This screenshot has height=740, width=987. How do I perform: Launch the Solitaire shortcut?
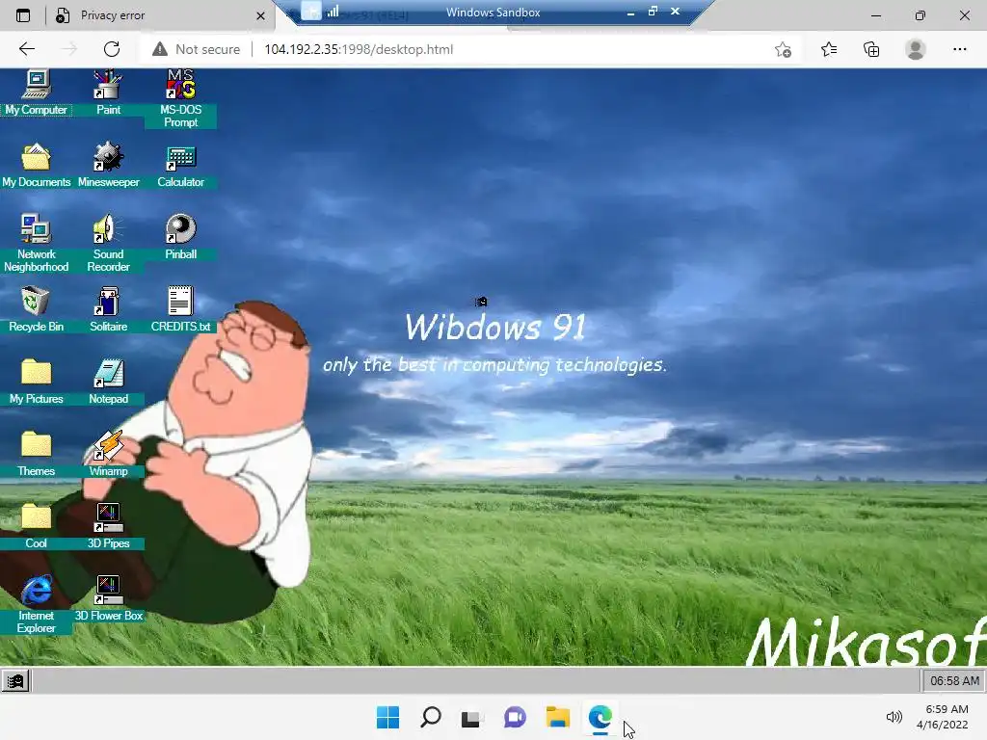[x=108, y=309]
